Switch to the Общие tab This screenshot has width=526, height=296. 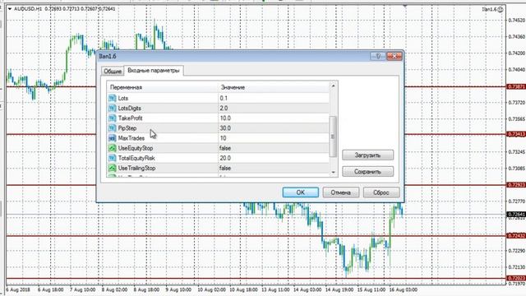(x=113, y=72)
